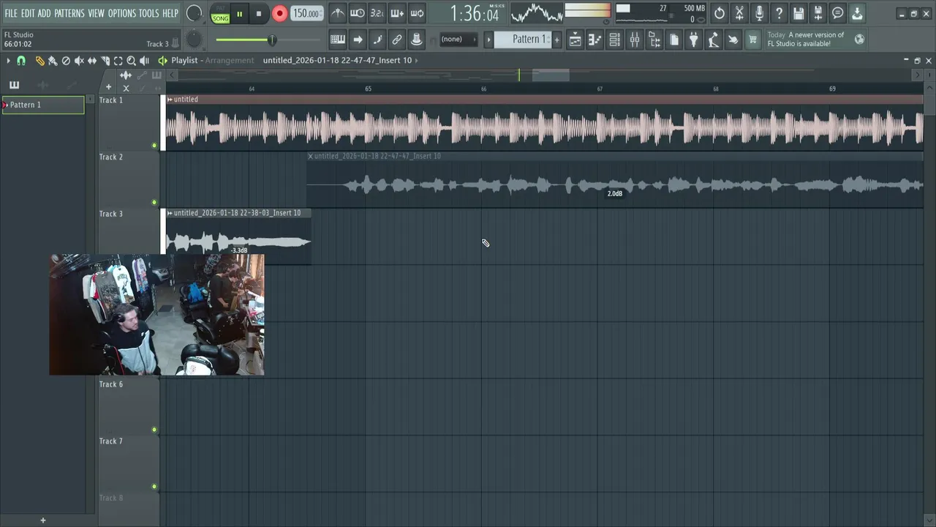Image resolution: width=936 pixels, height=527 pixels.
Task: Open the Channel rack view icon
Action: [x=615, y=40]
